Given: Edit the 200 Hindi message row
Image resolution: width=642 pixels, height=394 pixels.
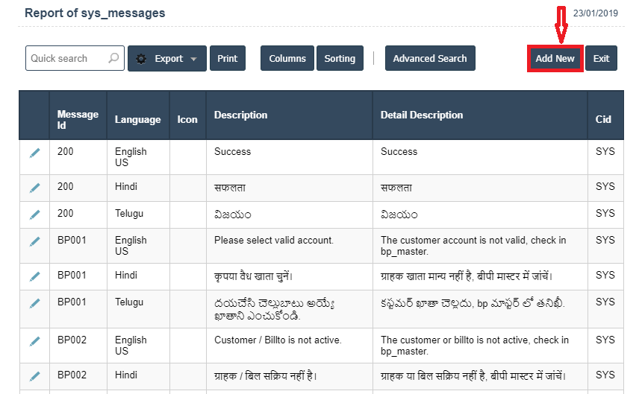Looking at the screenshot, I should [34, 188].
